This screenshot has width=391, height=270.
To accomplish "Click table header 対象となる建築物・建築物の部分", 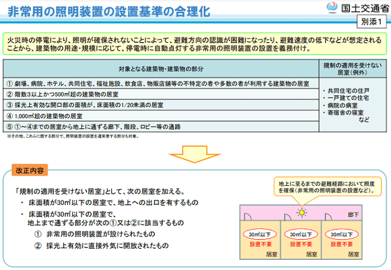I will tap(160, 68).
